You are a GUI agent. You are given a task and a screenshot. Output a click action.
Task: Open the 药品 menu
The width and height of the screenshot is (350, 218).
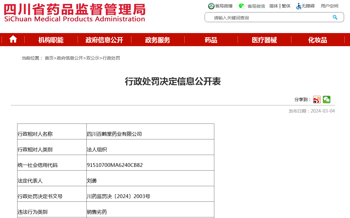(x=211, y=40)
